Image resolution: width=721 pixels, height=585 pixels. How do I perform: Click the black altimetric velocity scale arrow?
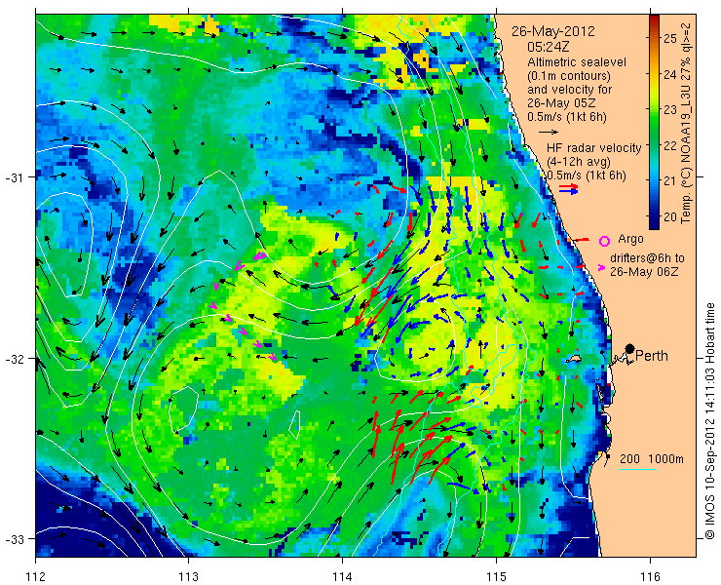tap(549, 132)
